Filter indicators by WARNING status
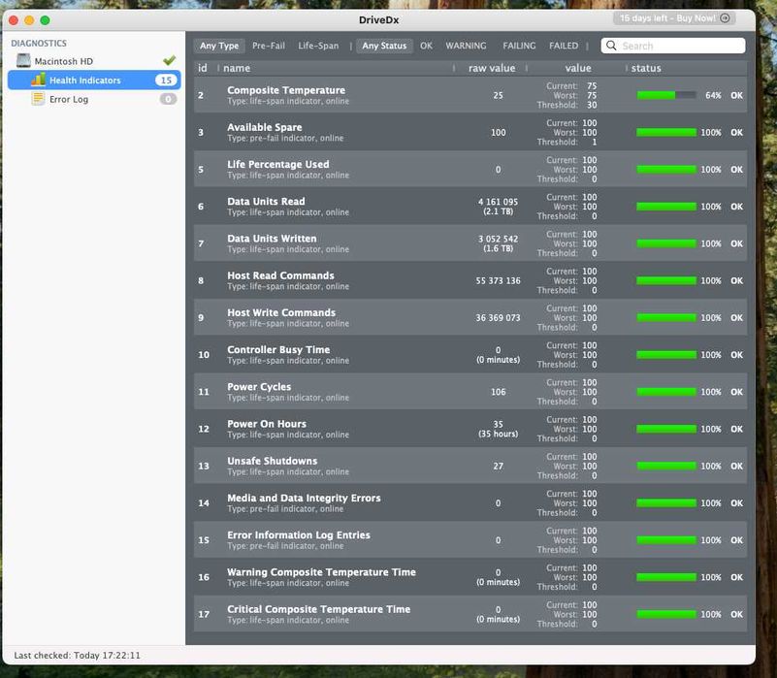 click(466, 46)
